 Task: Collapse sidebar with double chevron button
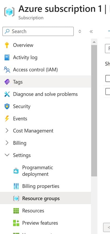pyautogui.click(x=91, y=31)
